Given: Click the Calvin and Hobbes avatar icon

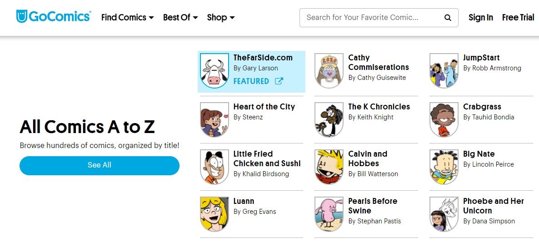Looking at the screenshot, I should coord(329,166).
